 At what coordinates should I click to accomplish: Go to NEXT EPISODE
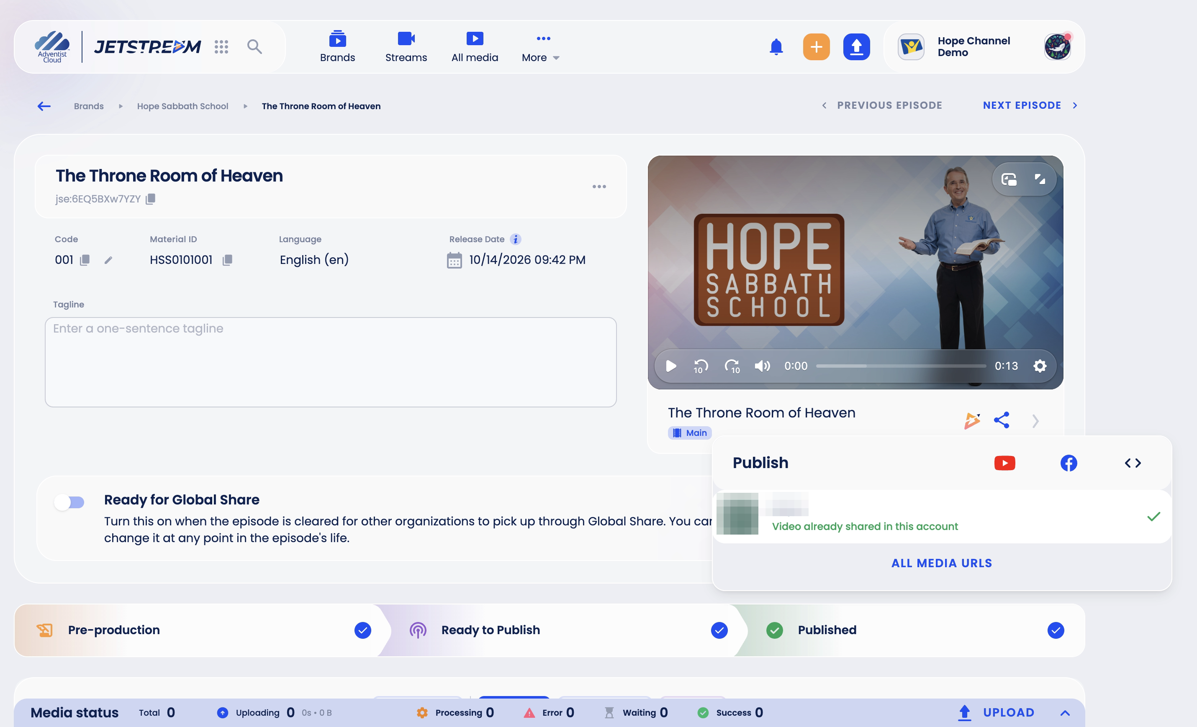coord(1030,105)
